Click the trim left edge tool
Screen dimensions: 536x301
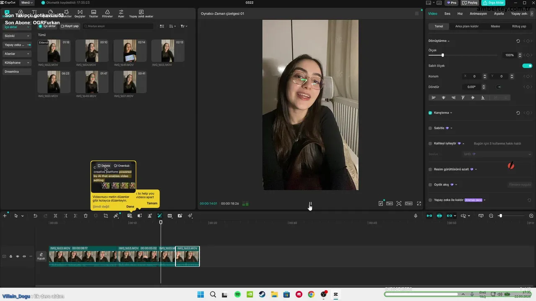[x=66, y=216]
